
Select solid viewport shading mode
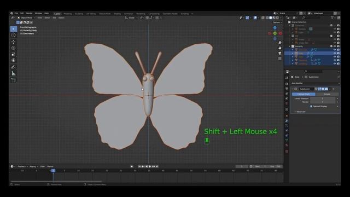tap(271, 18)
